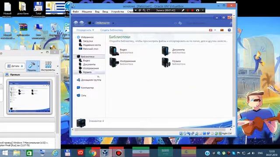This screenshot has height=157, width=280.
Task: Click the Инструменты tool button
Action: coord(48,66)
